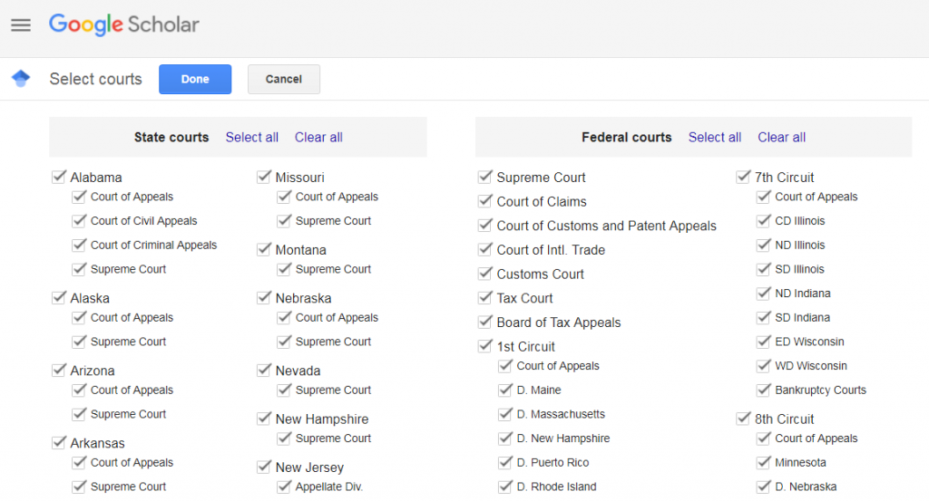This screenshot has height=501, width=929.
Task: Uncheck the Alabama state checkbox
Action: point(59,177)
